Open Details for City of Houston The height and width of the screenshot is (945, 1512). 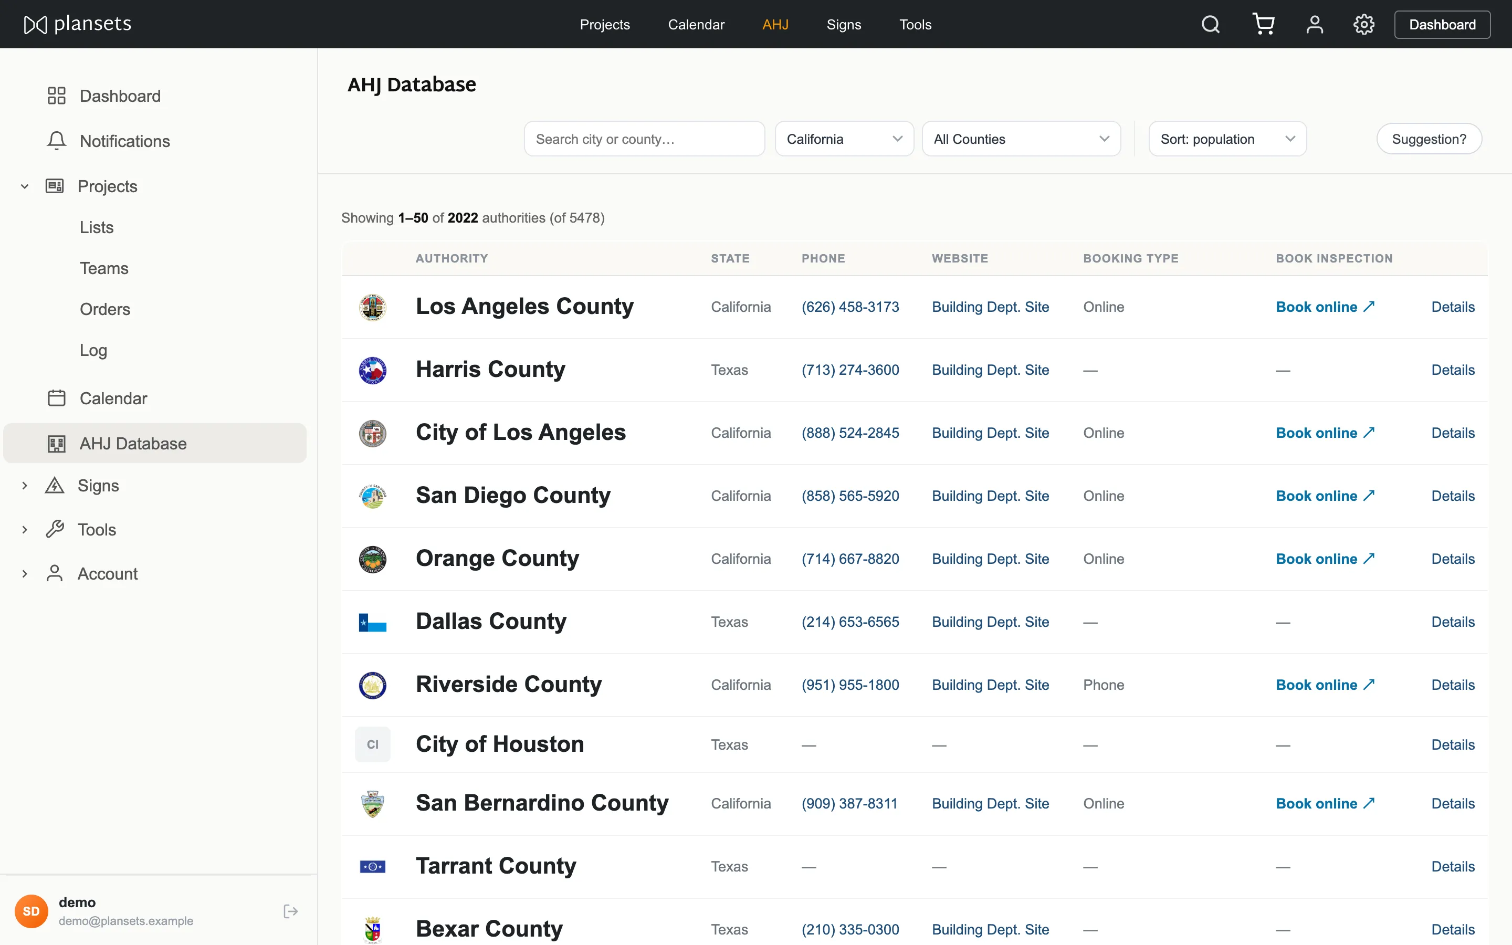point(1453,745)
